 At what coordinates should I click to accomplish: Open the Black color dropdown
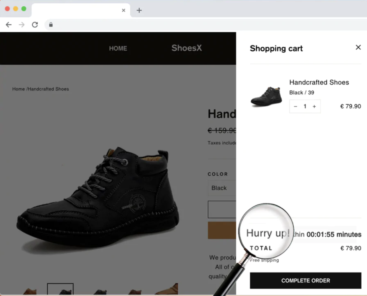coord(222,188)
